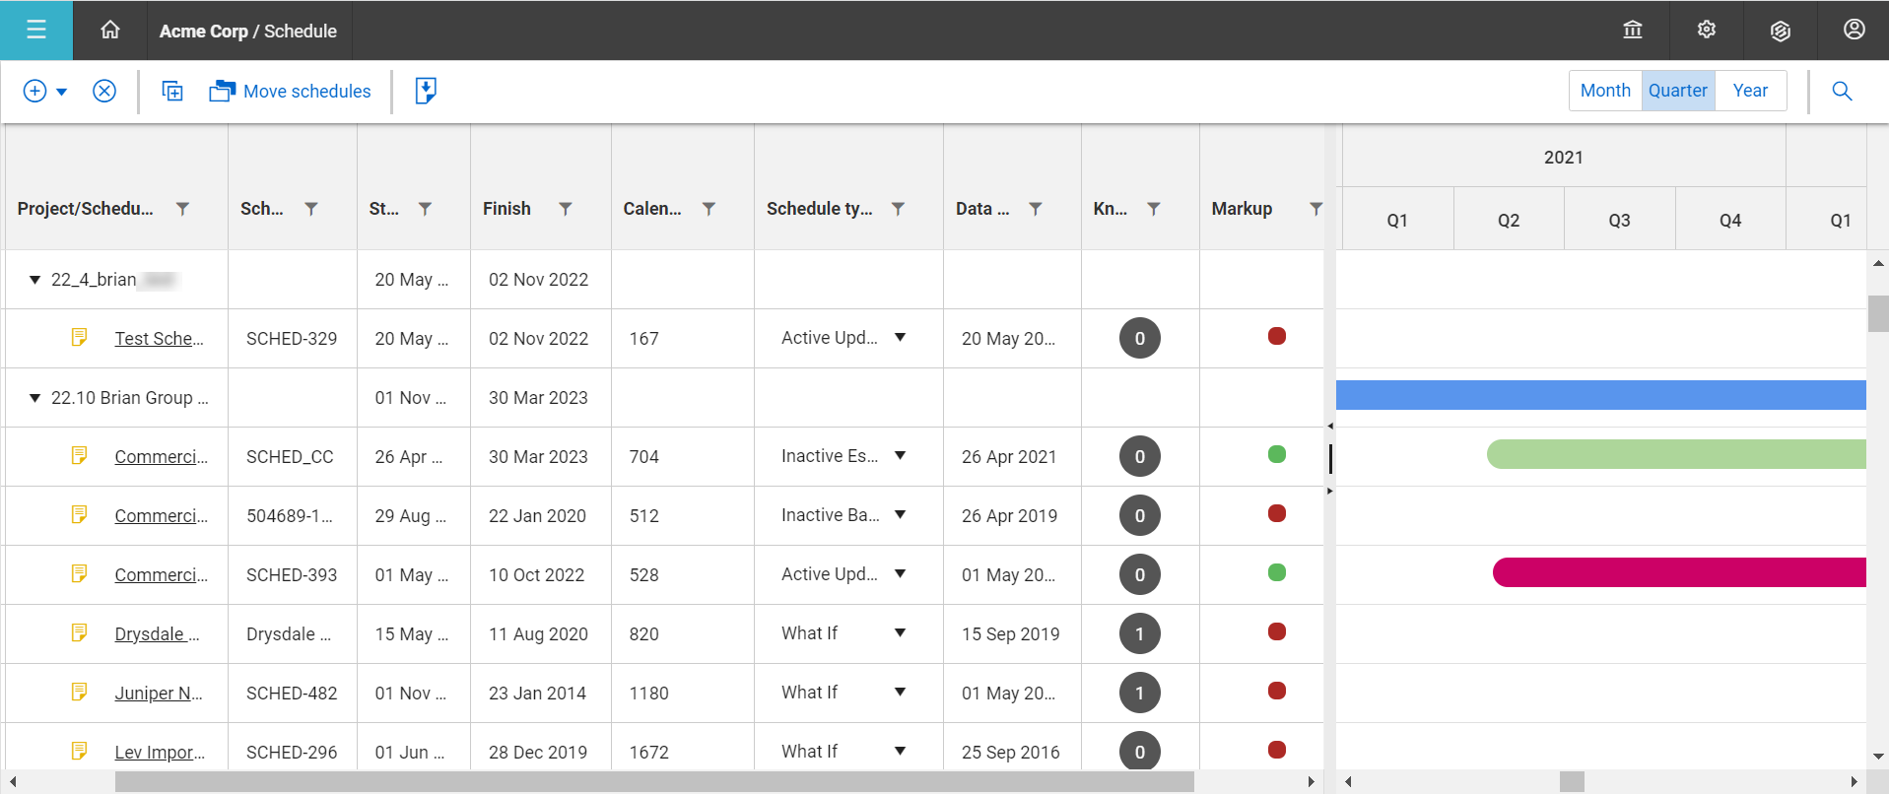Click the duplicate schedule icon
This screenshot has height=794, width=1889.
coord(172,92)
